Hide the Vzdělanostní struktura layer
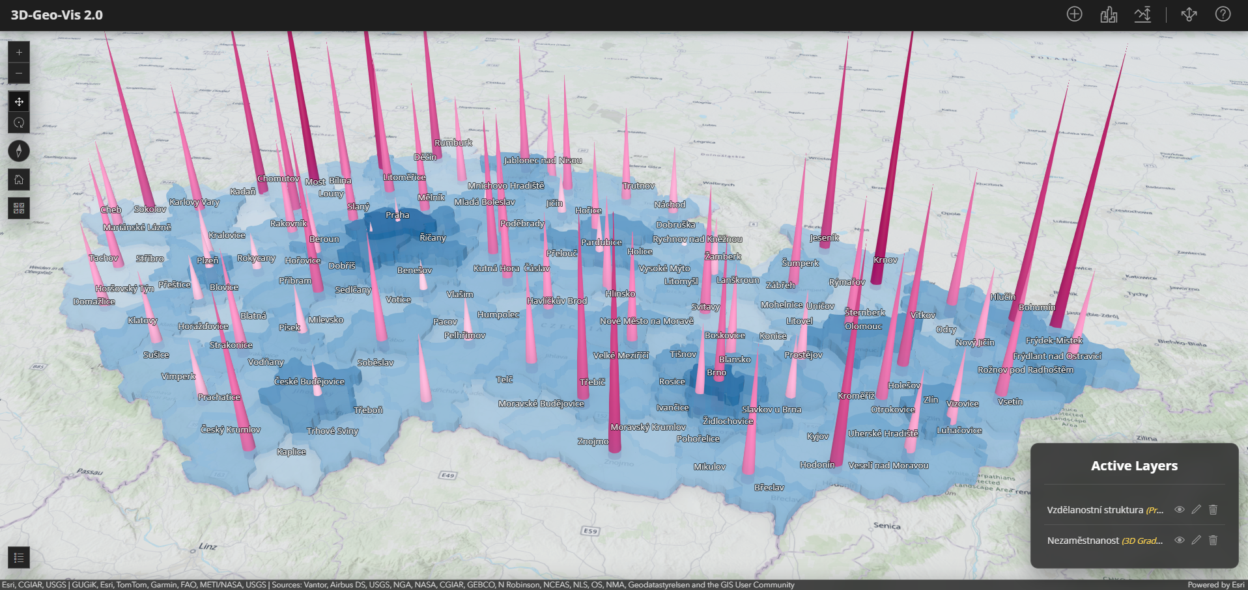The width and height of the screenshot is (1248, 590). pos(1179,509)
